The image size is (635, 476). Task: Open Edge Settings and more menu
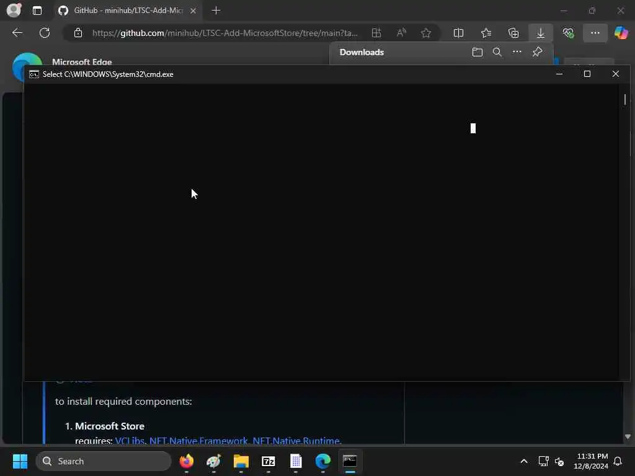tap(595, 33)
